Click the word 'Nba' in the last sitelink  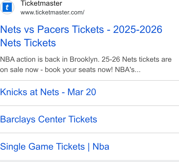tap(101, 147)
